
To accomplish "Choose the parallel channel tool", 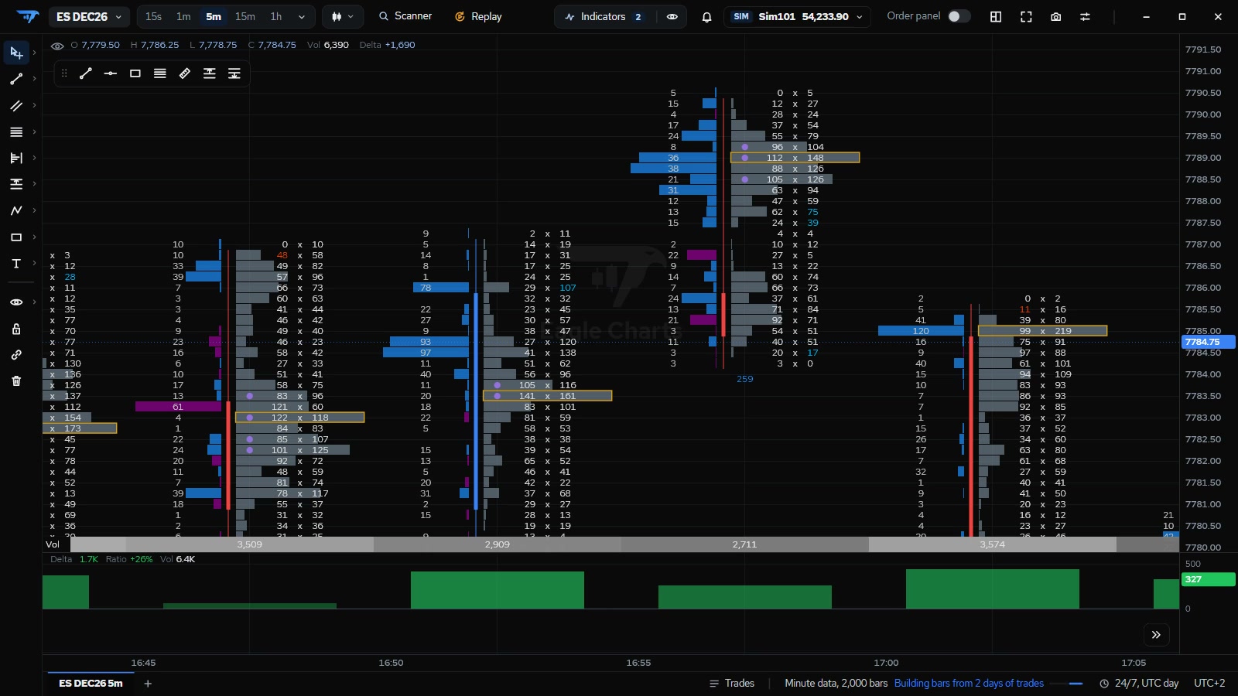I will tap(16, 105).
